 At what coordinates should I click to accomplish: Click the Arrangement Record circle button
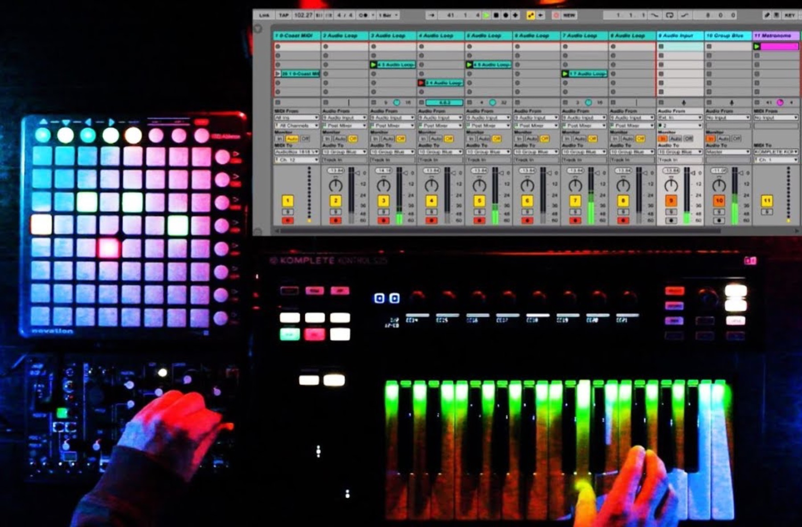(x=506, y=15)
